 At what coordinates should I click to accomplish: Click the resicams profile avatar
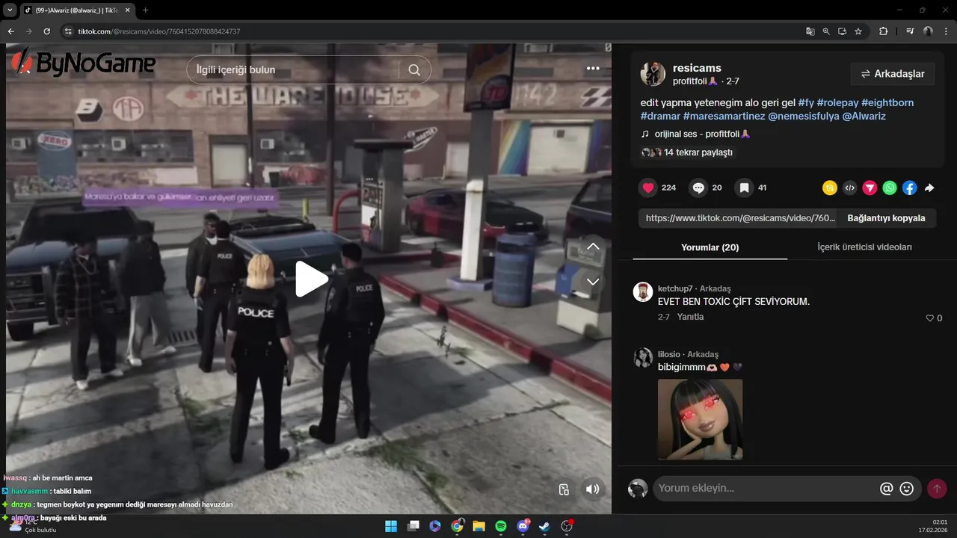click(x=653, y=74)
